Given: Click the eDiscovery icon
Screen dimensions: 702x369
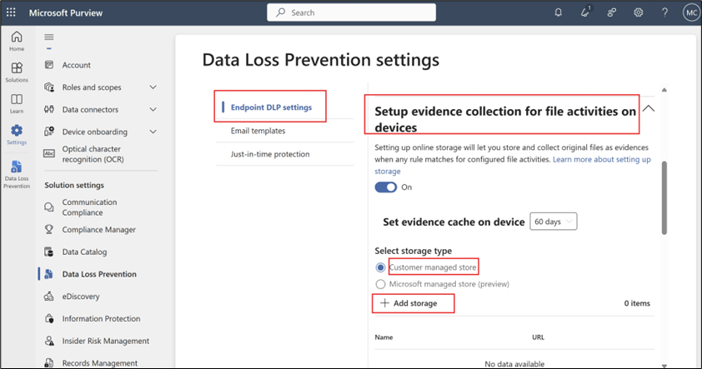Looking at the screenshot, I should pos(49,296).
